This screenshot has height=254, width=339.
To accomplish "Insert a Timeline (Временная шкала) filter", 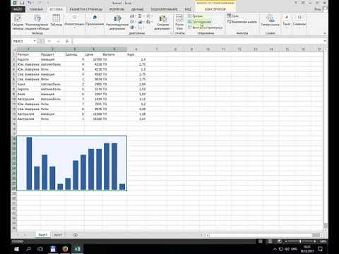I will tap(242, 22).
